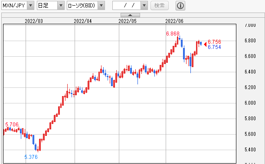Viewport: 265px width, 164px height.
Task: Click the red current-price arrow marker
Action: click(x=205, y=44)
